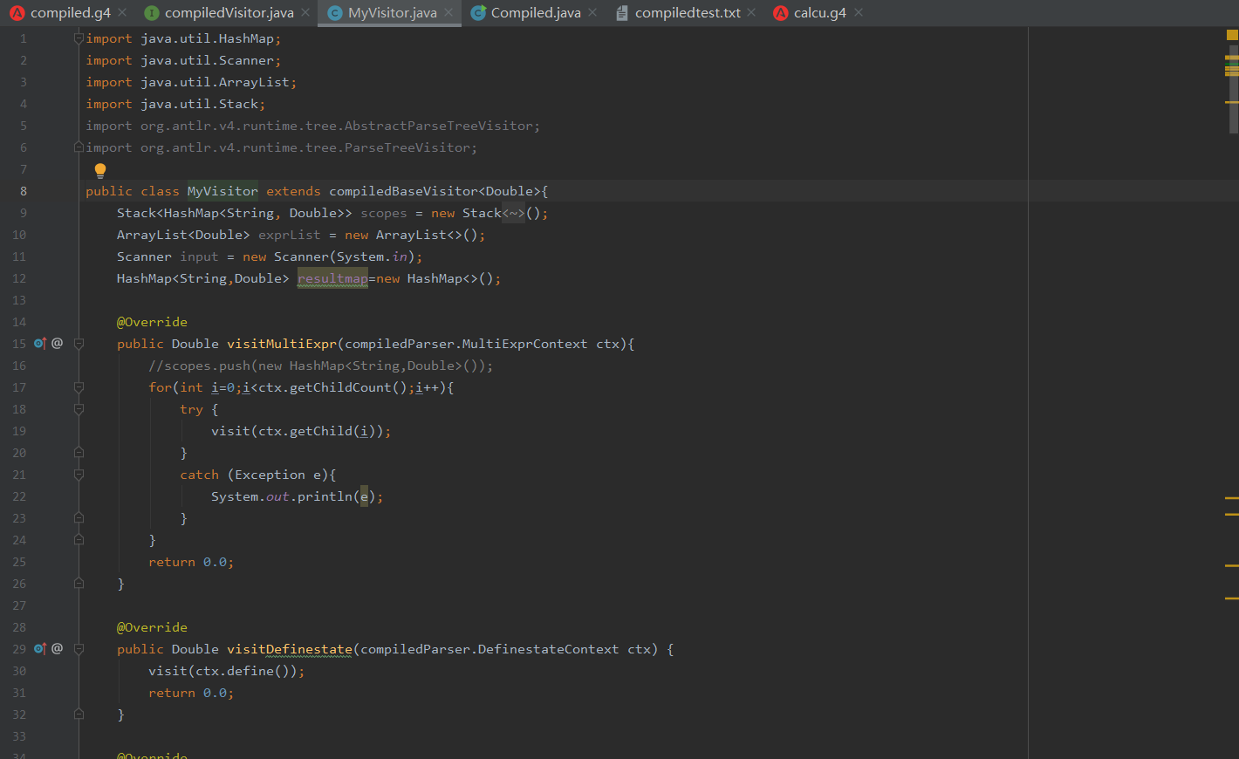Click the exprList field name
The width and height of the screenshot is (1239, 759).
click(x=290, y=235)
